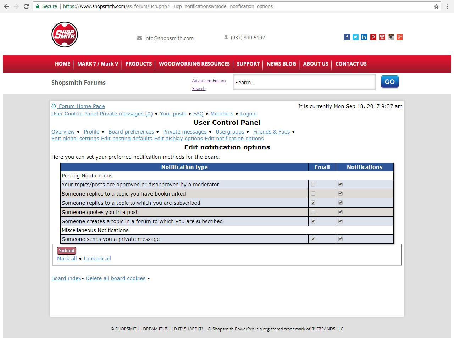Screen dimensions: 454x339
Task: Open the LinkedIn social icon
Action: (x=364, y=37)
